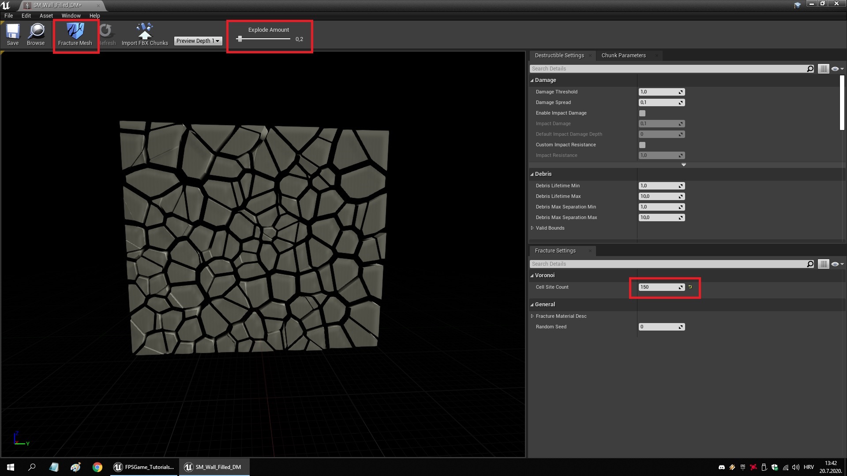Click the Save toolbar icon
847x476 pixels.
13,32
